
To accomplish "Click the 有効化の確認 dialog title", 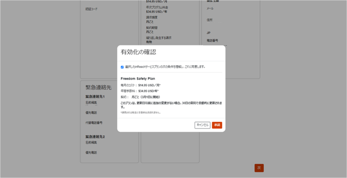I will [x=138, y=52].
